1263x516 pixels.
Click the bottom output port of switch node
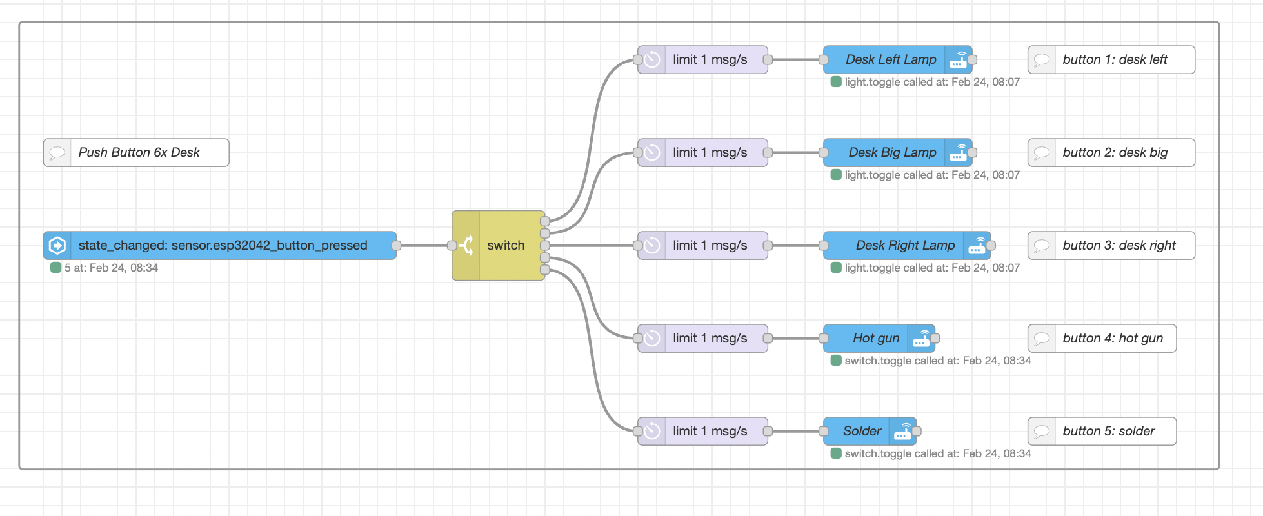click(x=545, y=270)
